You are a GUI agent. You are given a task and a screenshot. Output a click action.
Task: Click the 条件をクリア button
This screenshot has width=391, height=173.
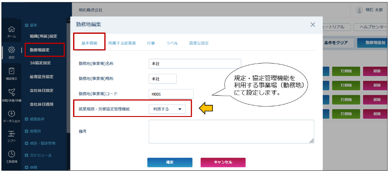pos(338,43)
